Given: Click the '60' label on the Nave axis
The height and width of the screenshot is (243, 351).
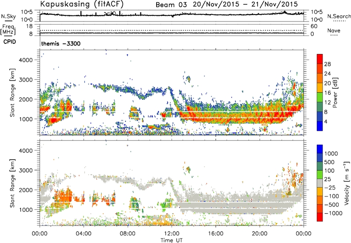Looking at the screenshot, I should tap(314, 26).
